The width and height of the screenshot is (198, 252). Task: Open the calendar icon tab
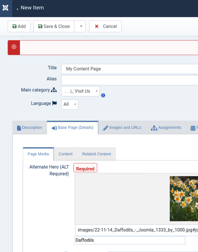[193, 128]
